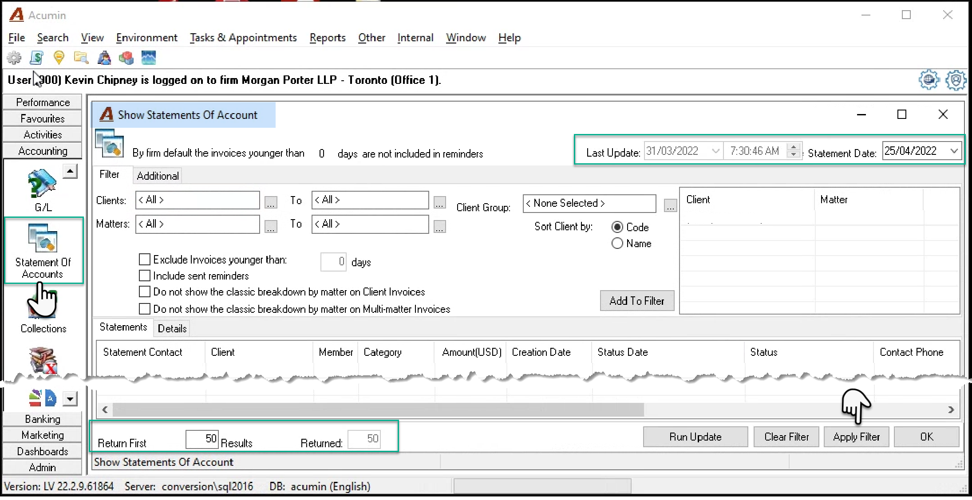Open the Accounting sidebar section

pos(43,151)
